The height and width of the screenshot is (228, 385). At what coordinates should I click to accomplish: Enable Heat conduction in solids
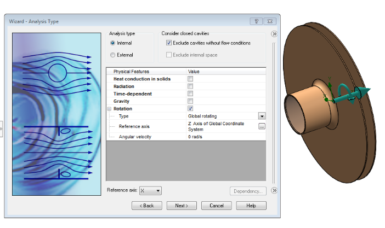190,79
